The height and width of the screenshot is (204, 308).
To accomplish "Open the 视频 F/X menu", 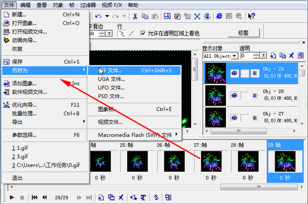I will click(112, 5).
